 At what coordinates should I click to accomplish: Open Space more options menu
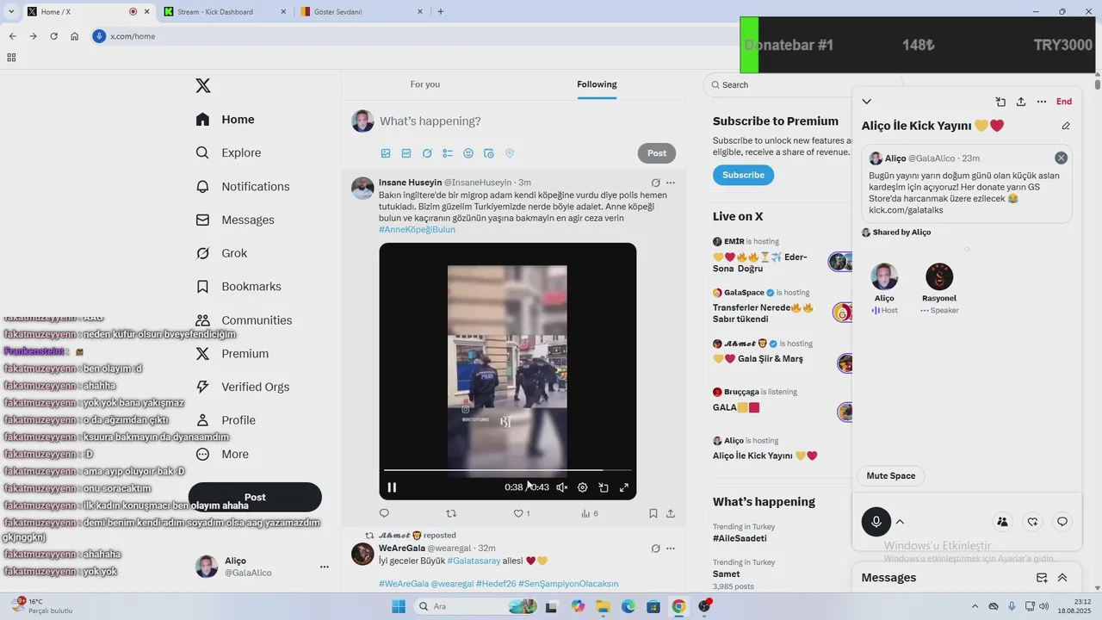click(1042, 102)
